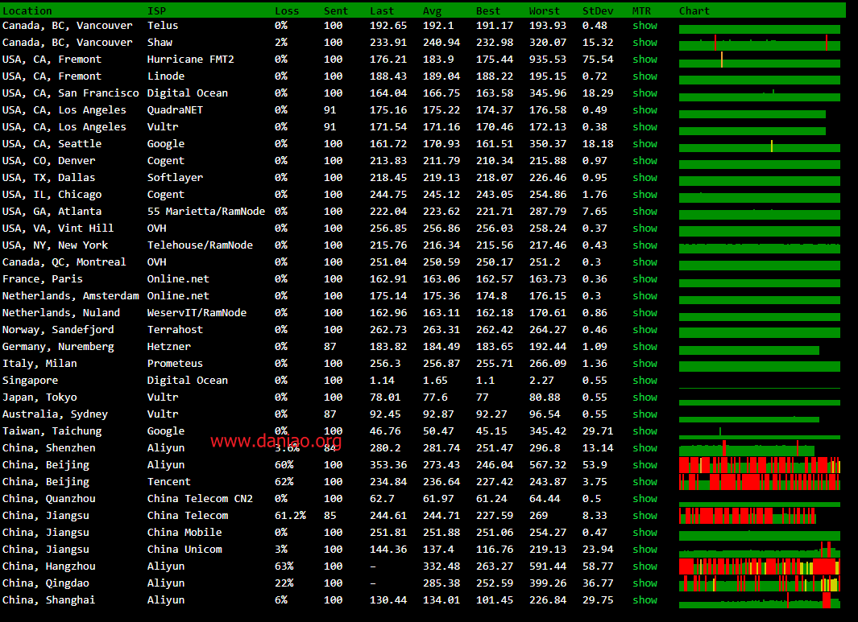Open MTR show link for Vancouver Shaw row
Image resolution: width=858 pixels, height=622 pixels.
click(645, 43)
